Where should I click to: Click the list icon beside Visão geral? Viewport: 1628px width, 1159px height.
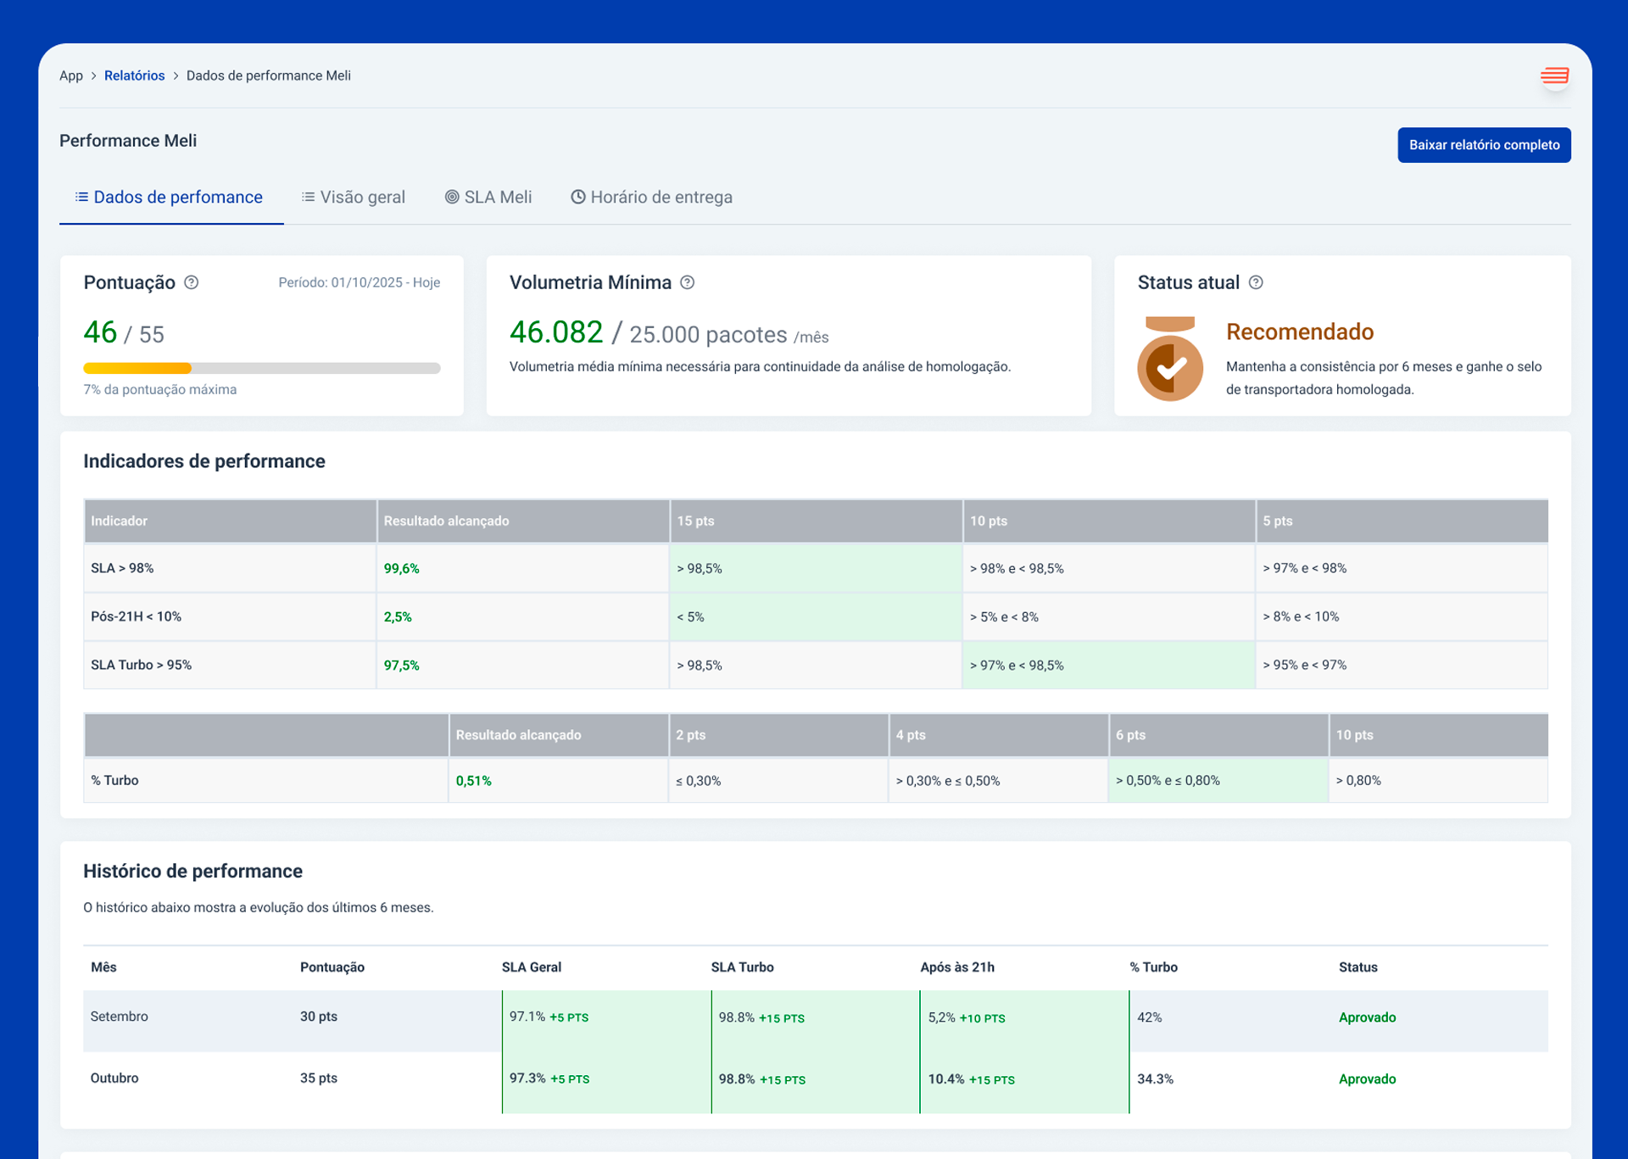tap(308, 197)
